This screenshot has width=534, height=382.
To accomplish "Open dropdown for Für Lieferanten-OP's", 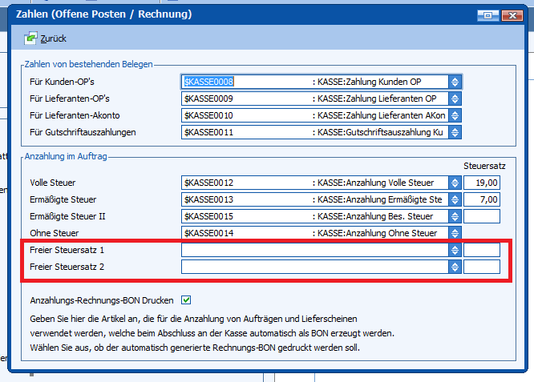I will [x=455, y=99].
